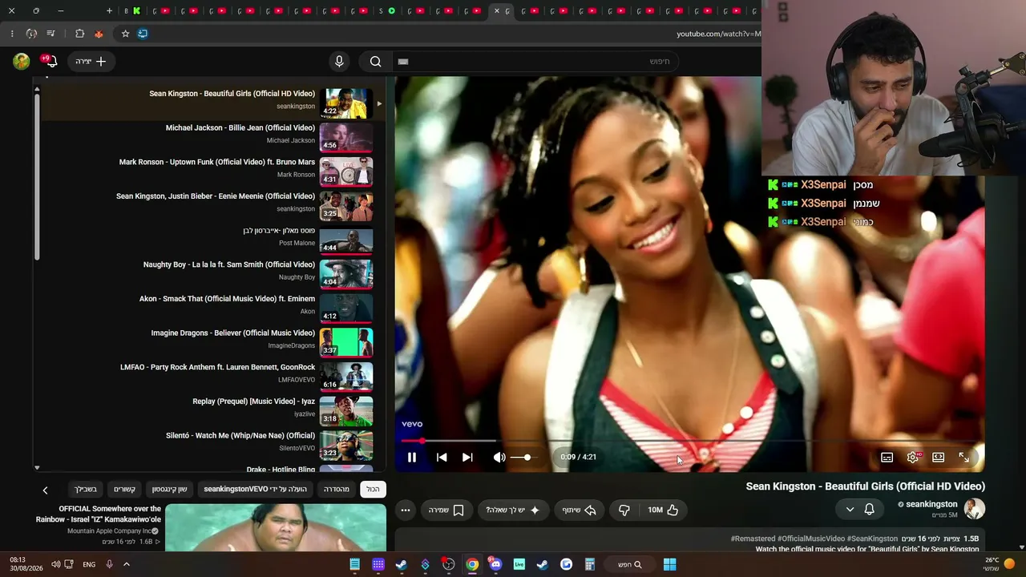Viewport: 1026px width, 577px height.
Task: Switch the player to theater mode
Action: tap(939, 458)
